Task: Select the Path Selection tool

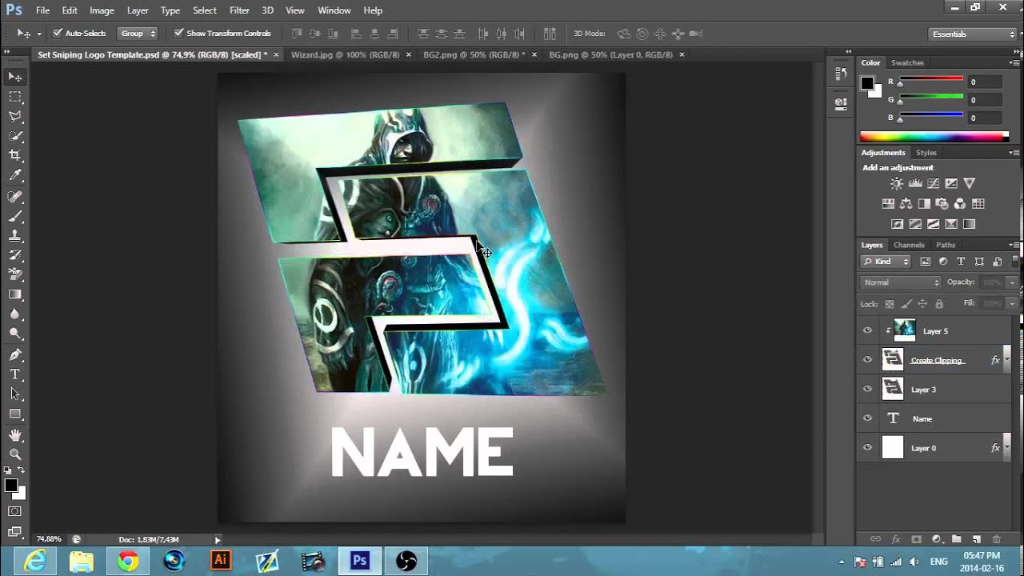Action: point(15,394)
